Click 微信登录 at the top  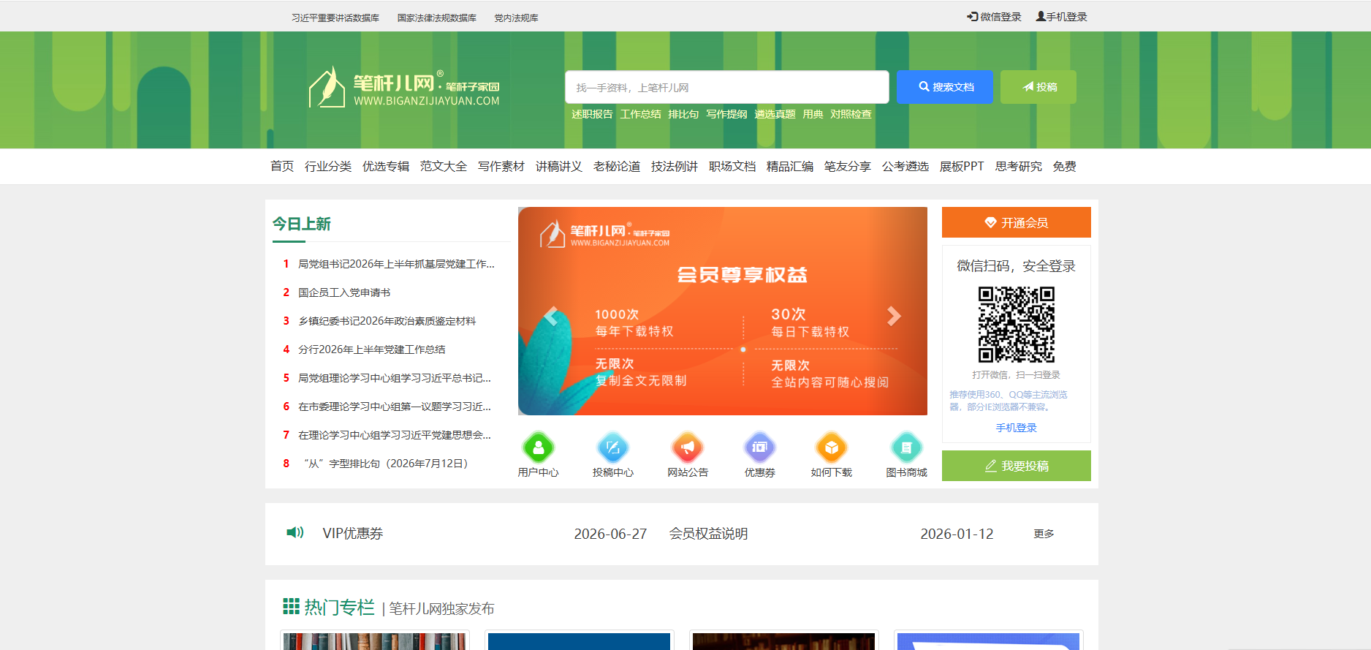[x=994, y=17]
